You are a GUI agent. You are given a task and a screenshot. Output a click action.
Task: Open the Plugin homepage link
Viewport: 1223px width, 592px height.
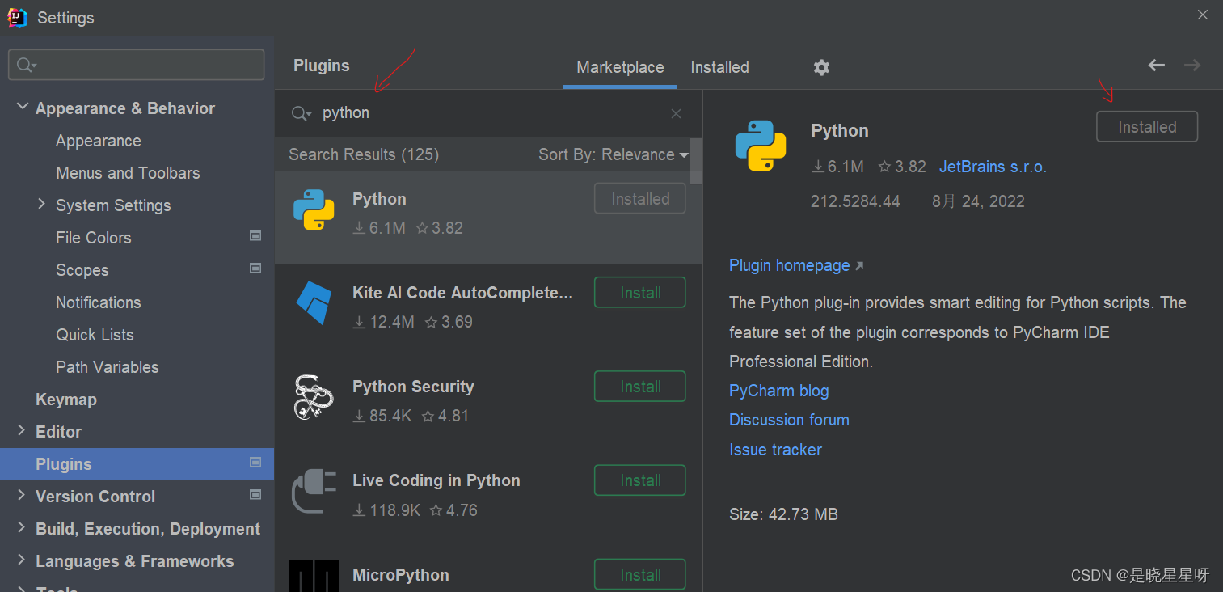[x=790, y=265]
